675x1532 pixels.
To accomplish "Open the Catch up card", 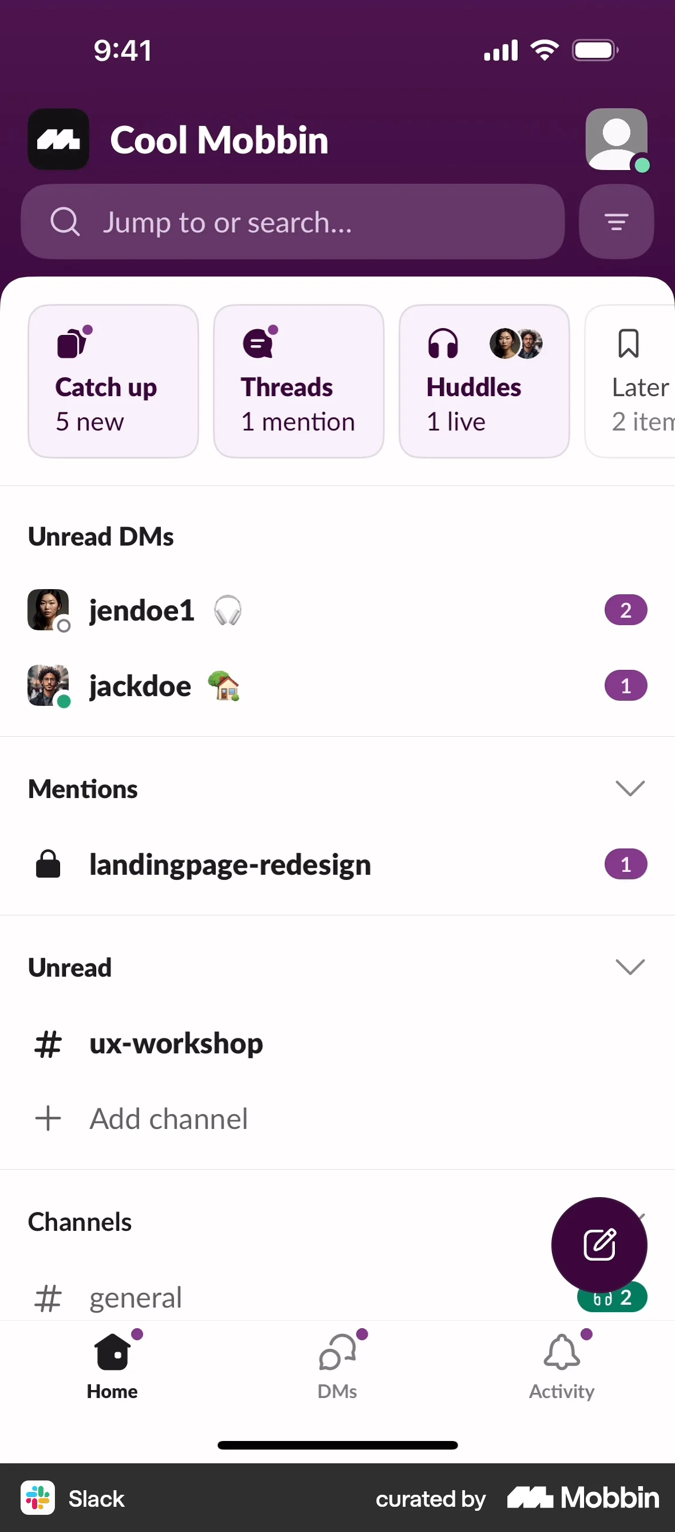I will (113, 381).
